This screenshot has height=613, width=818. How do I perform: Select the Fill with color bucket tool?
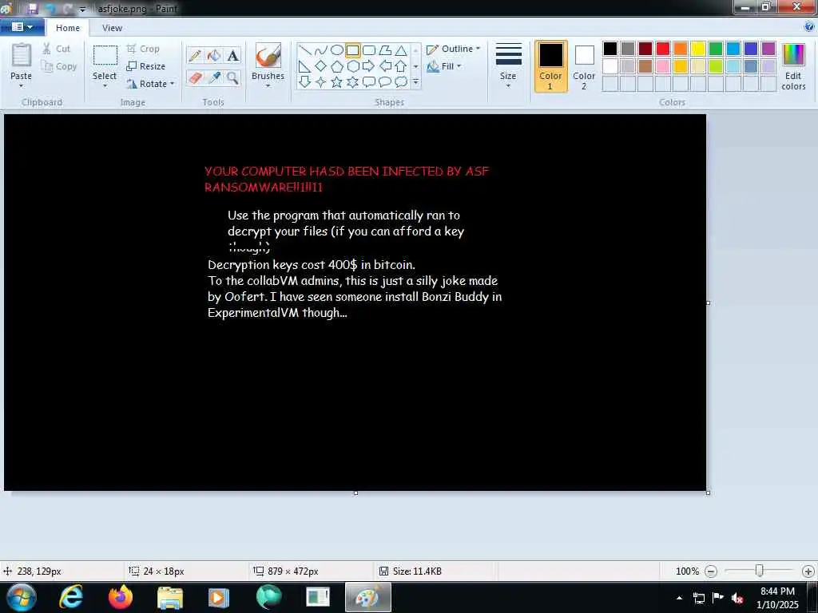click(x=214, y=55)
